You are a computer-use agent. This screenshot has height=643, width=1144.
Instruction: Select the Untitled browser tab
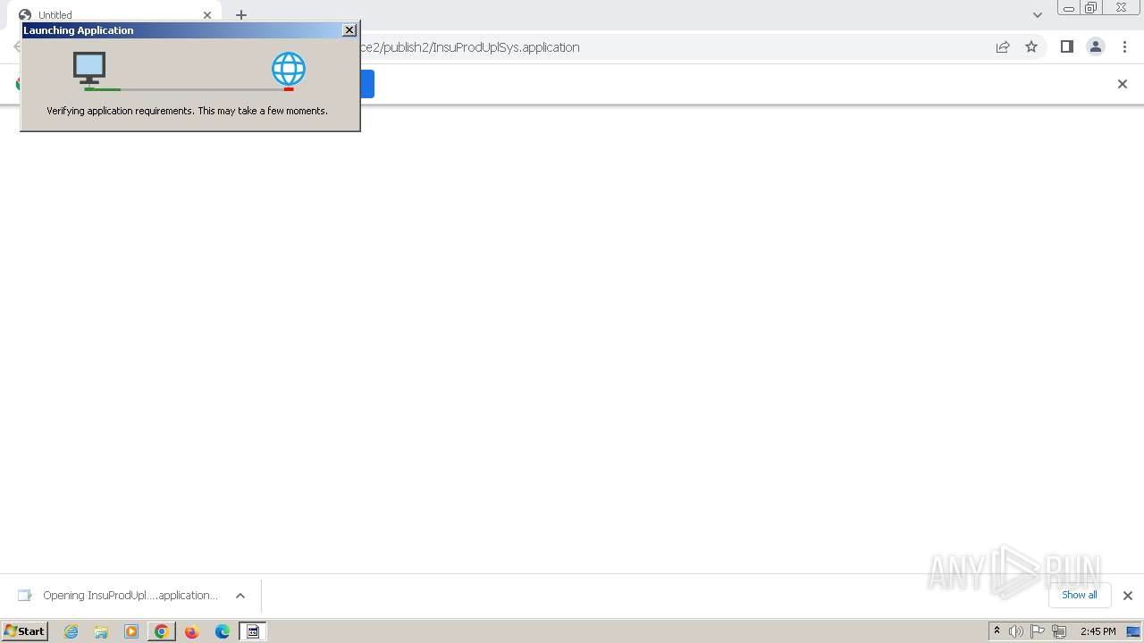click(114, 15)
